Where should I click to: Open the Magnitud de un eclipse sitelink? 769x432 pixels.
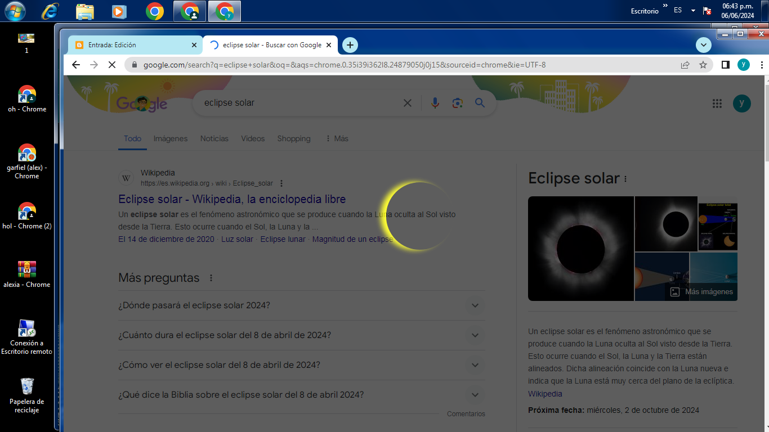coord(352,239)
